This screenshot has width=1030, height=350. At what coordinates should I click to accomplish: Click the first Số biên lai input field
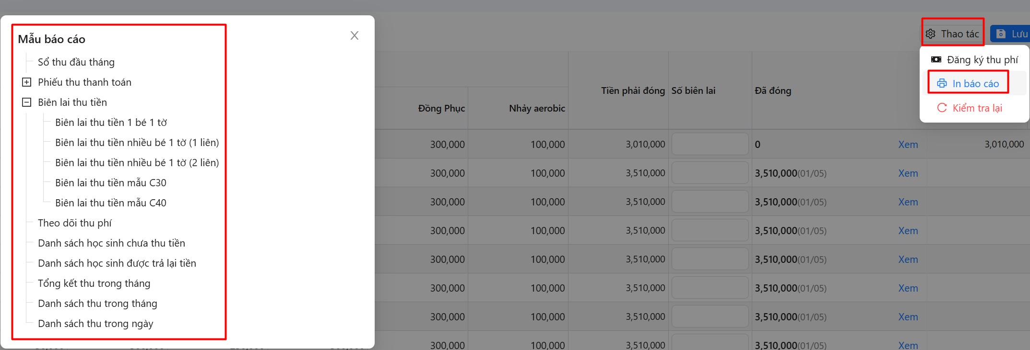click(x=710, y=144)
